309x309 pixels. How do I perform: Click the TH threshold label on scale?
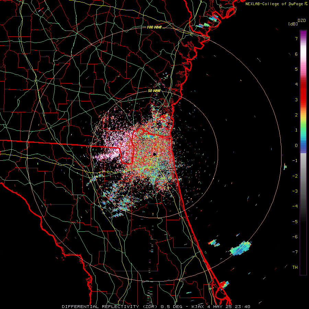tap(295, 267)
